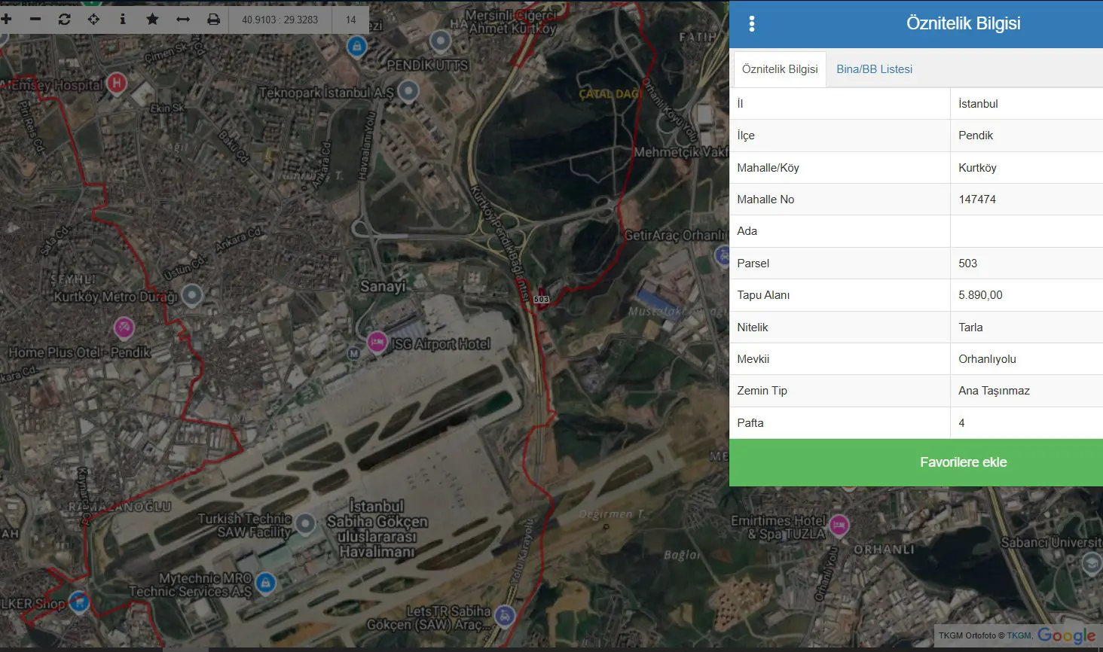
Task: Click the İstanbul value cell
Action: (1026, 104)
